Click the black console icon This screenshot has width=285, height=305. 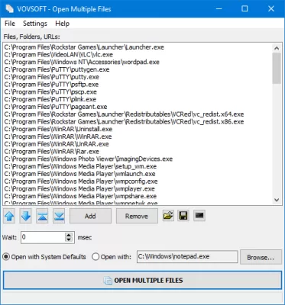[199, 216]
